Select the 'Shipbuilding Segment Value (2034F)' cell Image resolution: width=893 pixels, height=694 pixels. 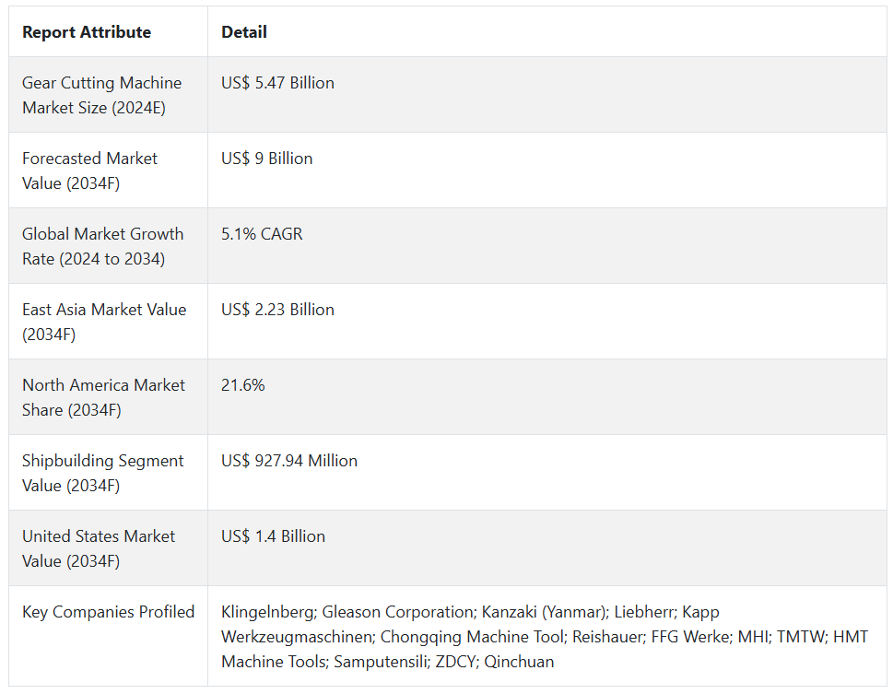(x=103, y=473)
